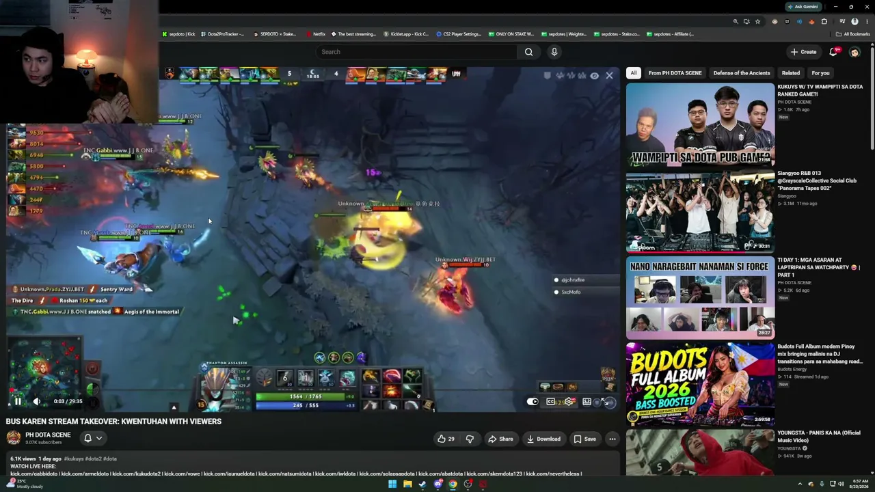Open the Dota2ProTracker bookmark

(222, 34)
